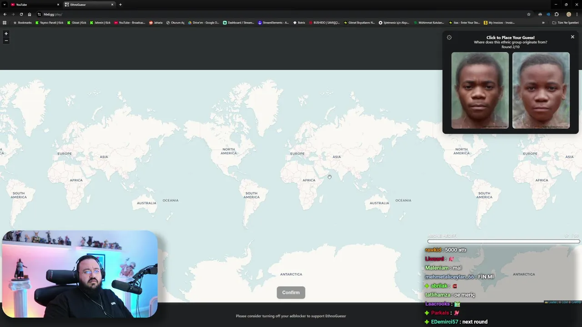This screenshot has height=327, width=582.
Task: Open the Oturum Aç bookmark
Action: tap(176, 22)
